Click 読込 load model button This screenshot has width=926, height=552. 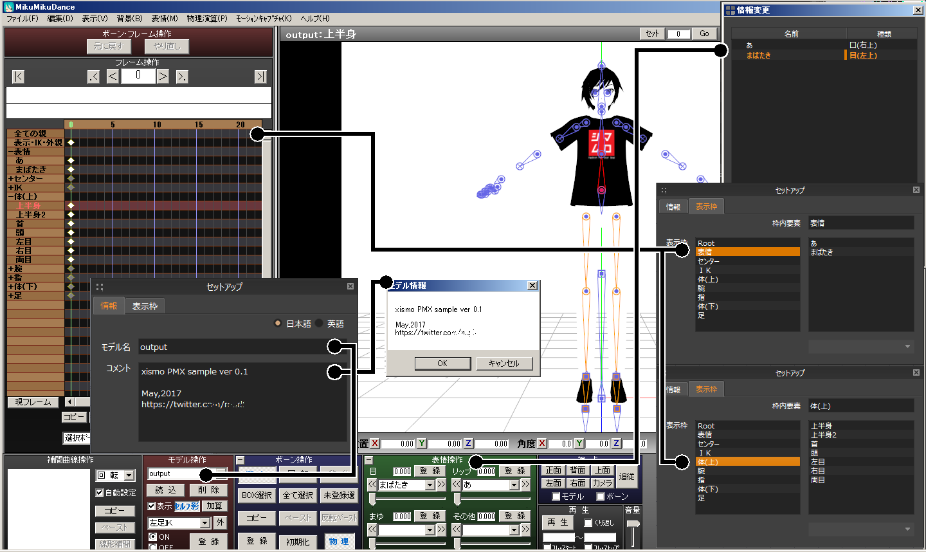point(165,490)
